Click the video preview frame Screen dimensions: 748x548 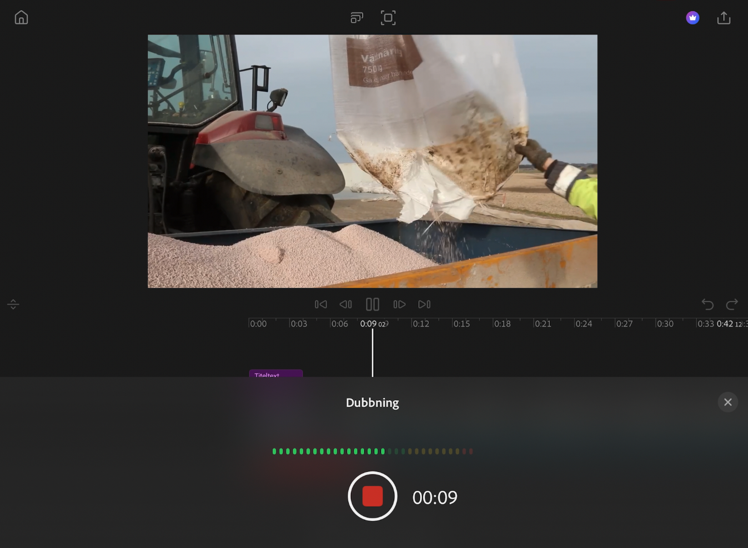(373, 161)
